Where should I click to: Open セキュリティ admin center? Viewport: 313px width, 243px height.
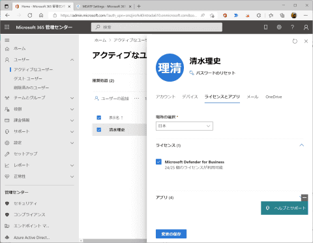click(25, 203)
